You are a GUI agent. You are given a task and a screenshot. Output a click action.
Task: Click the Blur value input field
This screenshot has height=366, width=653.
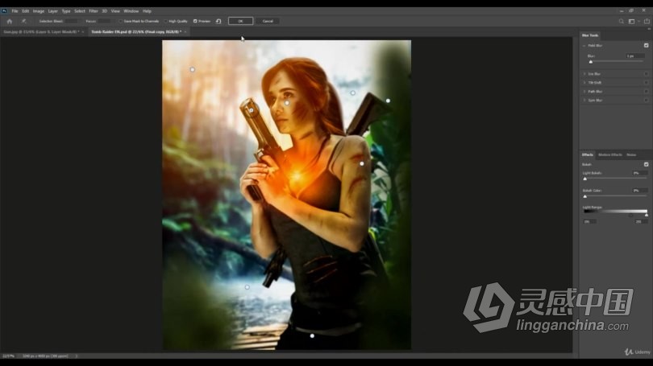point(635,56)
